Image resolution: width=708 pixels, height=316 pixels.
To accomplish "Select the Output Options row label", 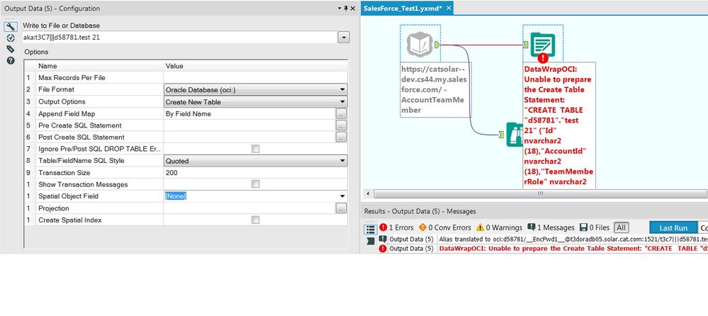I will pyautogui.click(x=62, y=101).
